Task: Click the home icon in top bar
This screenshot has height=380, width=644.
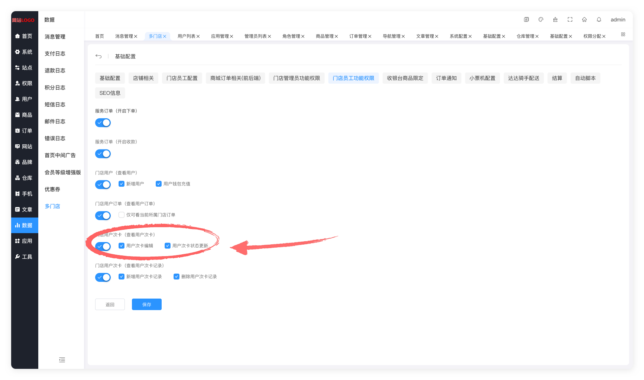Action: 584,20
